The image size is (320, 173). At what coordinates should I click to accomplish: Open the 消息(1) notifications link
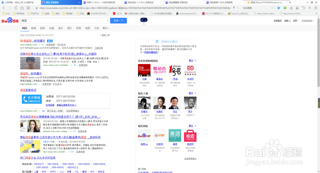click(287, 20)
